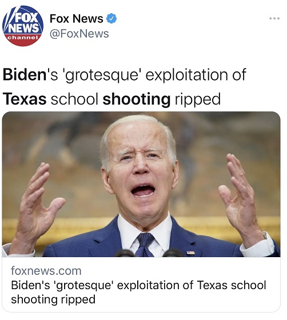This screenshot has height=320, width=287.
Task: Select the @FoxNews handle
Action: pyautogui.click(x=79, y=34)
